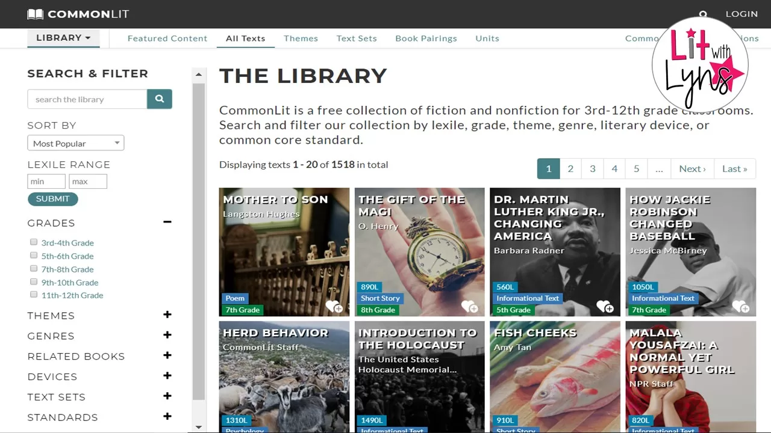Click the magnifier search button beside library search
This screenshot has height=433, width=771.
click(160, 99)
